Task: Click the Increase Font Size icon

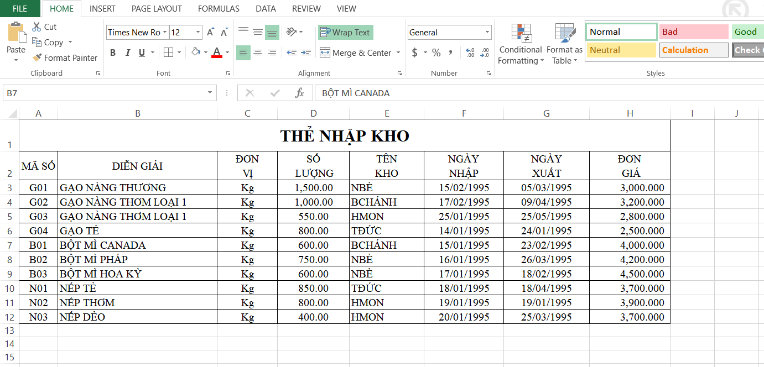Action: 210,33
